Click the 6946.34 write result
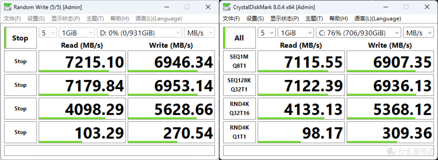This screenshot has height=160, width=438. pyautogui.click(x=171, y=61)
